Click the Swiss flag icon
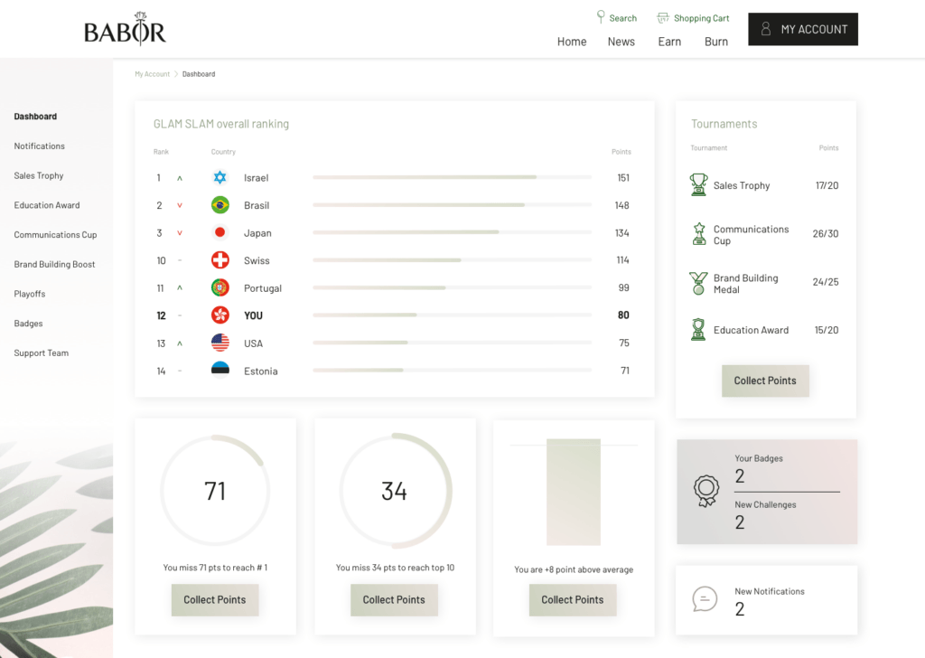The height and width of the screenshot is (658, 925). pyautogui.click(x=220, y=259)
